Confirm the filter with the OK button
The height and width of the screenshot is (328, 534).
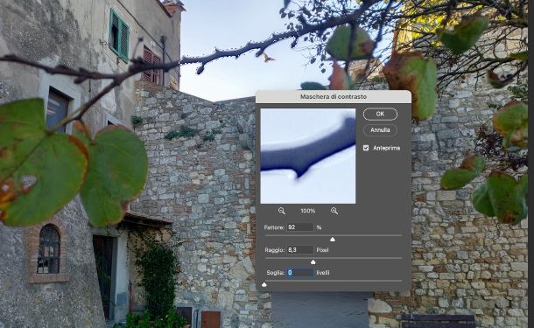point(380,114)
